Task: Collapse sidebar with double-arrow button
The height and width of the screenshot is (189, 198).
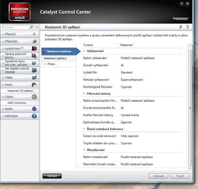Action: click(x=37, y=27)
